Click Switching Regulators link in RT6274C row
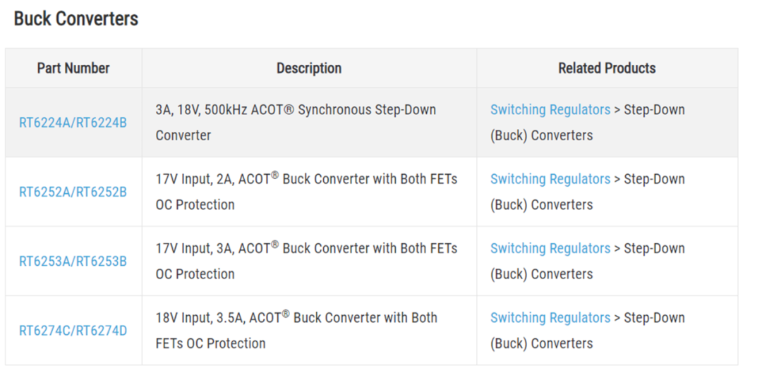 [x=550, y=318]
